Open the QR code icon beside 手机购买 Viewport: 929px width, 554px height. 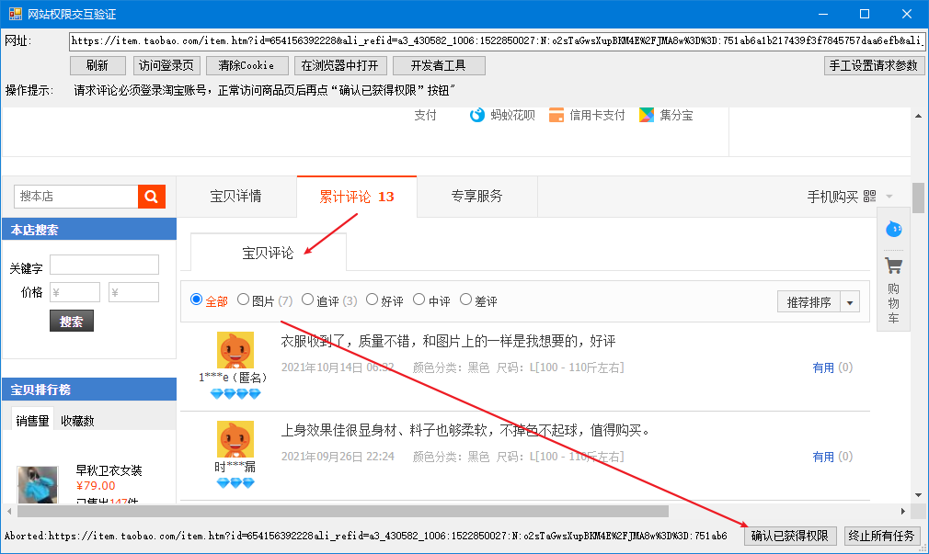pyautogui.click(x=869, y=197)
